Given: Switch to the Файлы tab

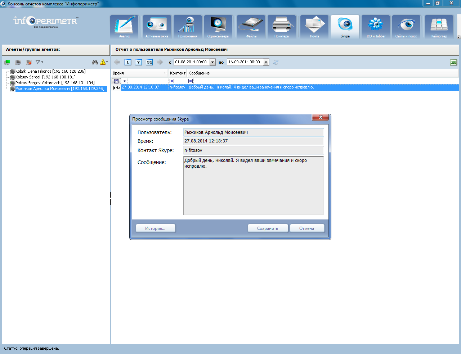Looking at the screenshot, I should 251,27.
